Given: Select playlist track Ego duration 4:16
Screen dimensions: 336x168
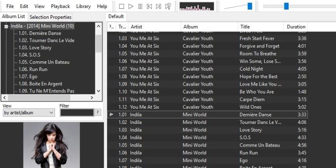Looking at the screenshot, I should tap(207, 160).
